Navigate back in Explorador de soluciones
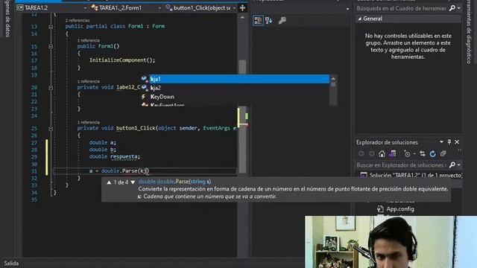477x268 pixels. (x=361, y=154)
